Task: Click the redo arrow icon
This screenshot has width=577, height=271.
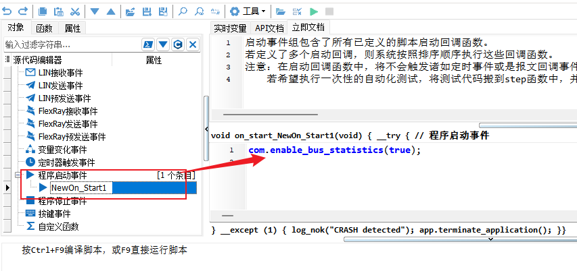Action: 22,11
